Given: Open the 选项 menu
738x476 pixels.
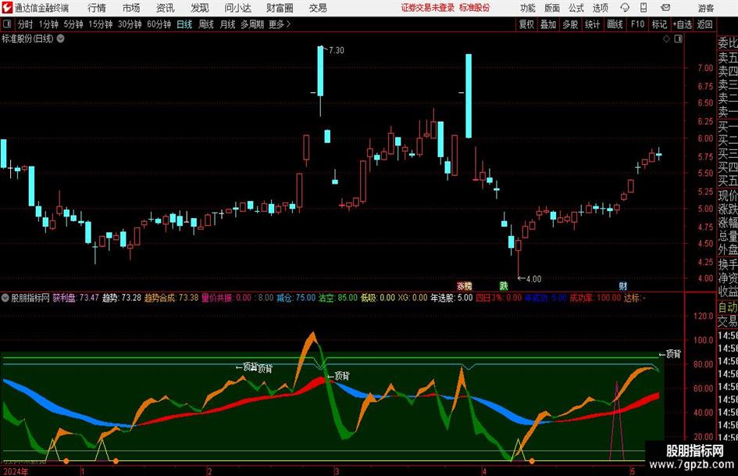Looking at the screenshot, I should click(x=600, y=8).
